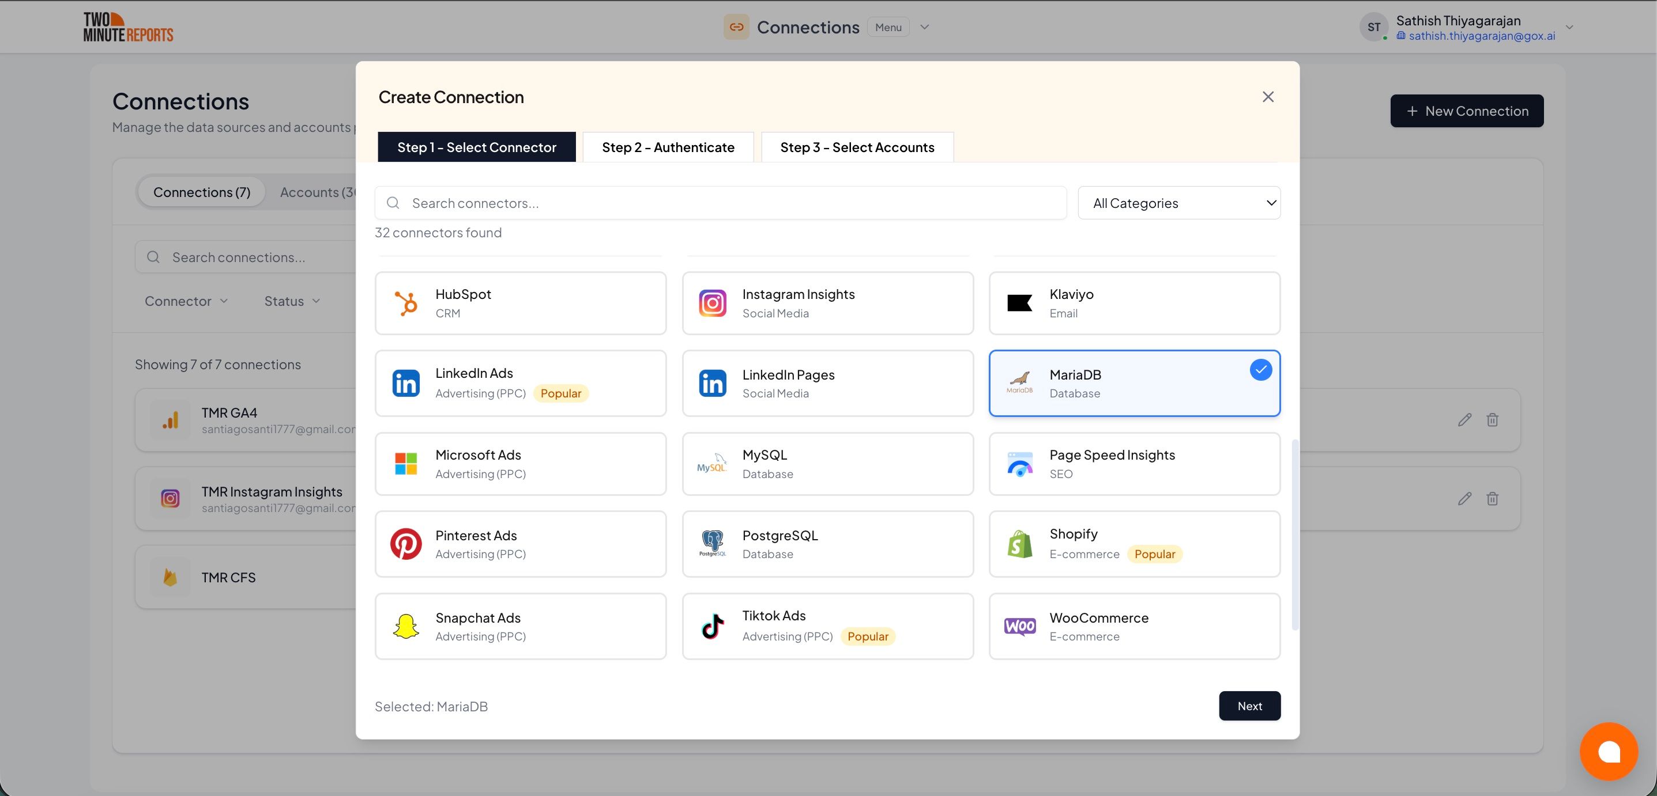Open the All Categories dropdown
The image size is (1657, 796).
pos(1178,203)
